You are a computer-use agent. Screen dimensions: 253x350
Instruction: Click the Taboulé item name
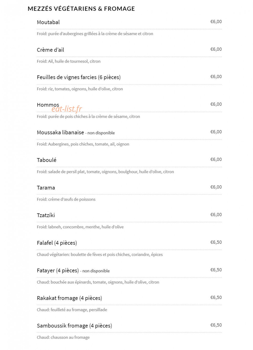[47, 160]
